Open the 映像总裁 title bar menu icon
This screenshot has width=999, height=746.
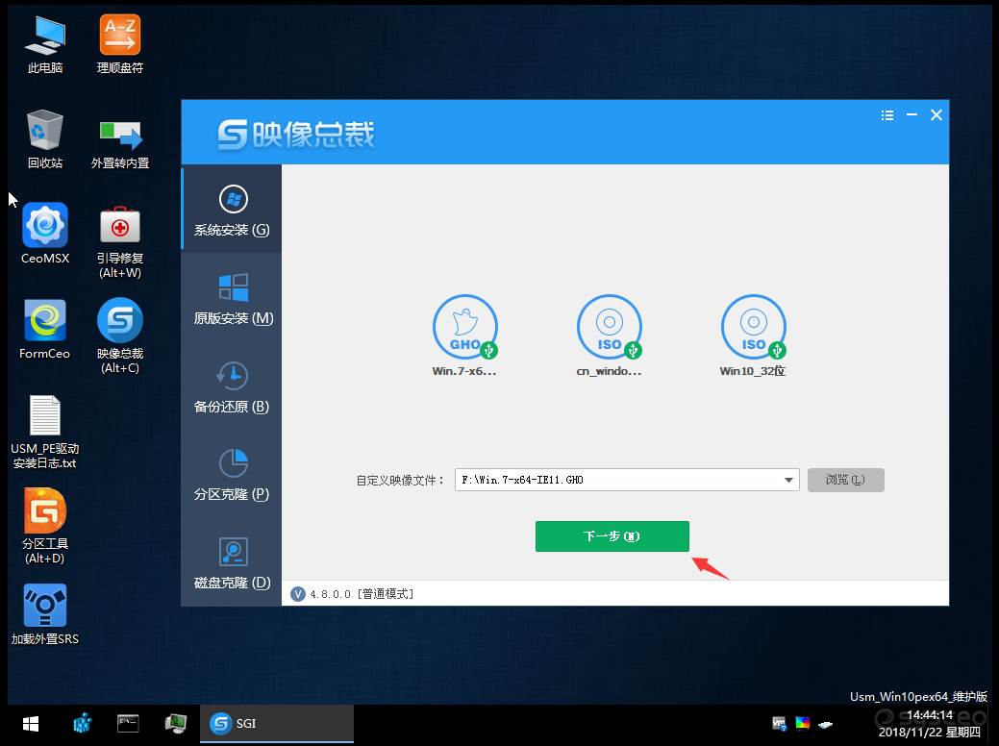coord(887,115)
